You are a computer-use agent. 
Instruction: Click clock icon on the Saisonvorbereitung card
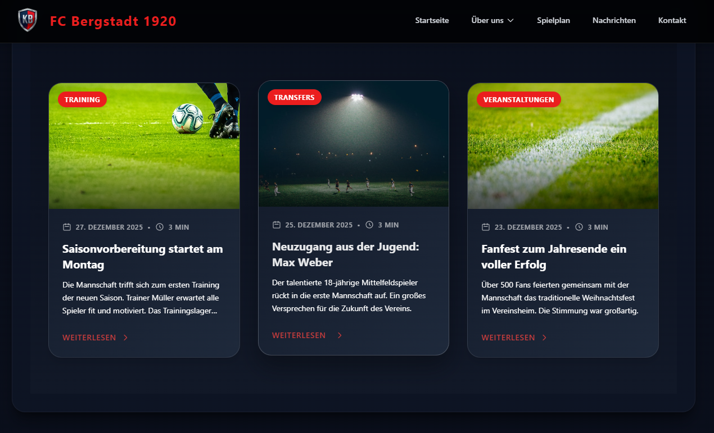160,227
